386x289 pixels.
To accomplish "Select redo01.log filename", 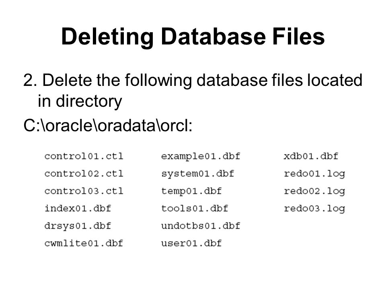I will pos(314,174).
